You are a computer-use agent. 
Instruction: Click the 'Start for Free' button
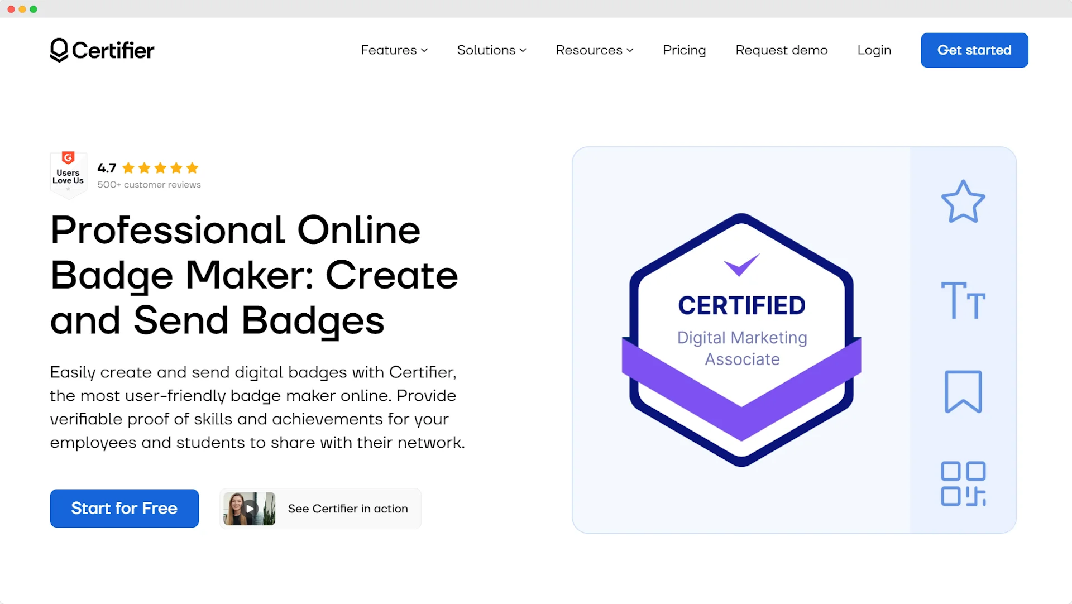124,507
